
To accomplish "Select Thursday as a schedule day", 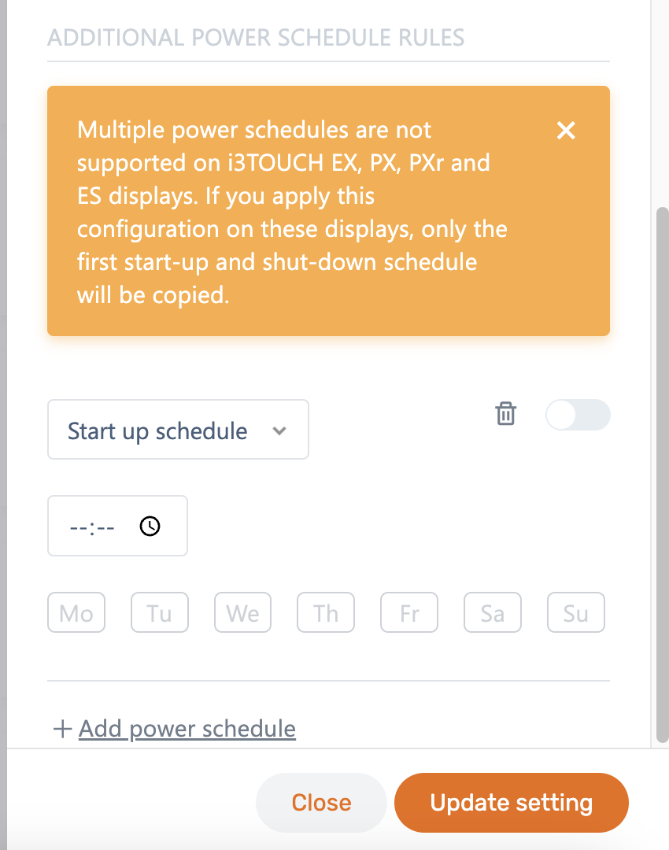I will [x=326, y=613].
